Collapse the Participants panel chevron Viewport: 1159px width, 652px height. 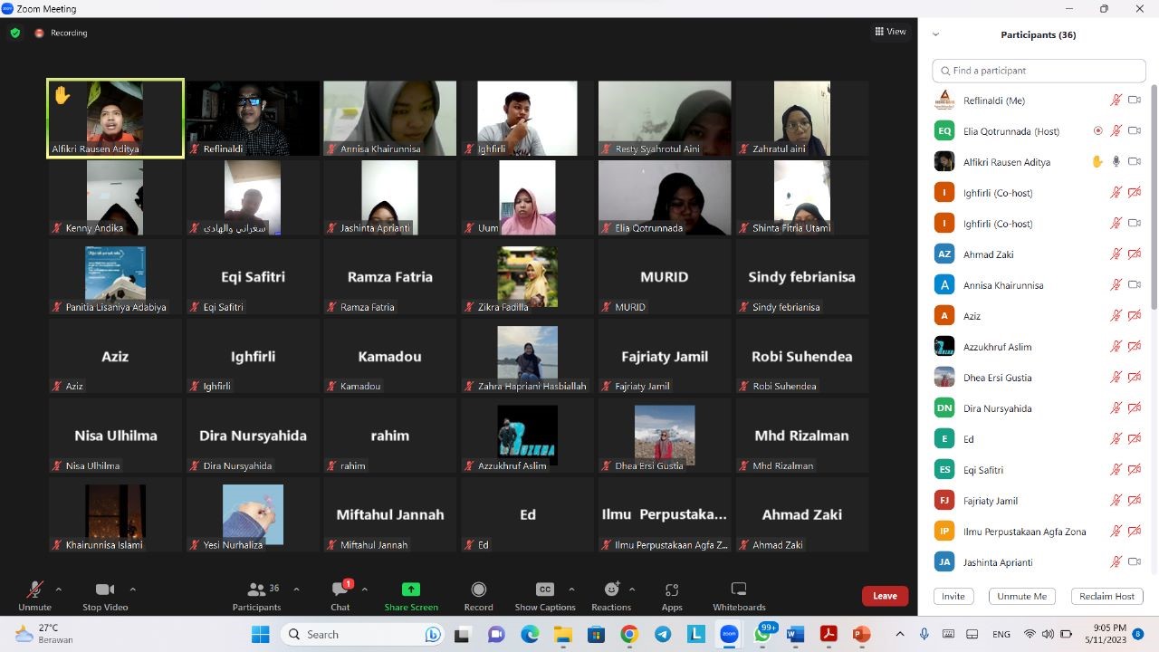(935, 34)
